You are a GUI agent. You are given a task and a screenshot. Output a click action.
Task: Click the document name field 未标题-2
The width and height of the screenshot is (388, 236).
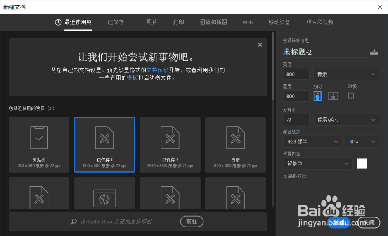[325, 52]
